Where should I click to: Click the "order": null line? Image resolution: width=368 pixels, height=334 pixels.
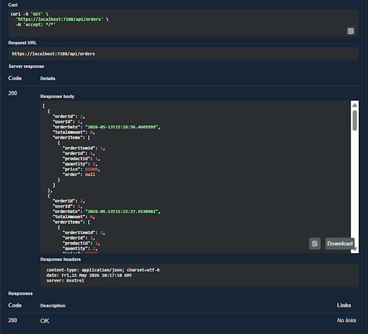coord(79,175)
